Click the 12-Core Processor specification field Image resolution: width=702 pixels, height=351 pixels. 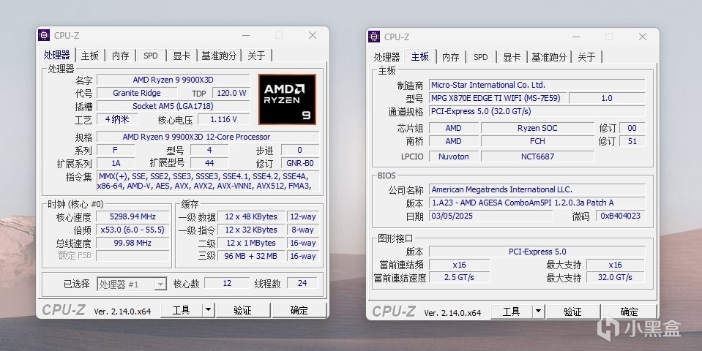pos(208,137)
